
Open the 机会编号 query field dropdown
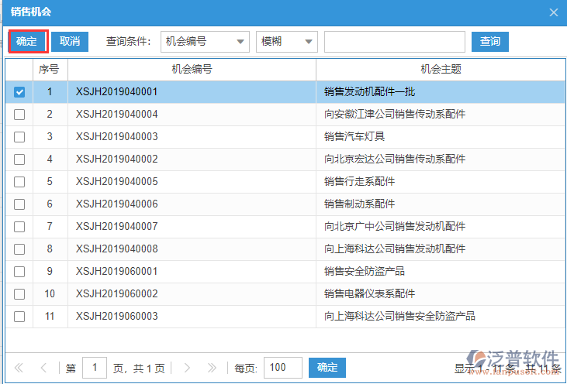pyautogui.click(x=205, y=42)
